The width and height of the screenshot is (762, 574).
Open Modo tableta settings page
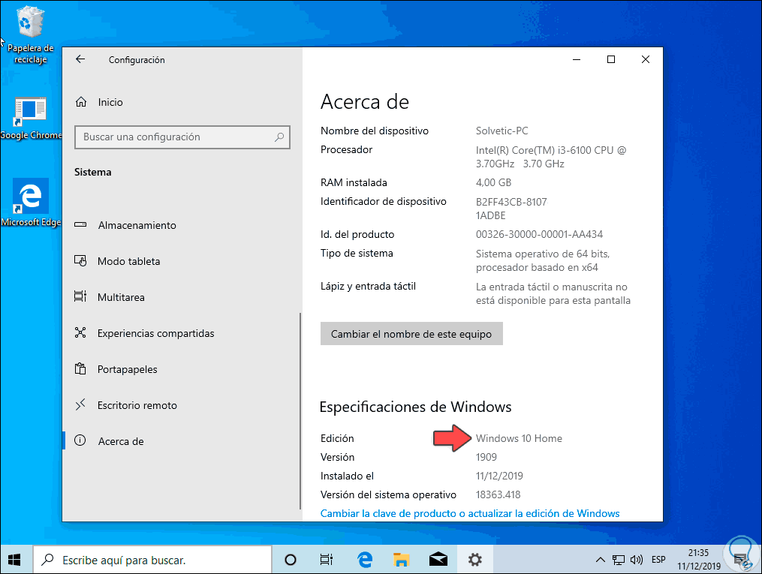129,261
